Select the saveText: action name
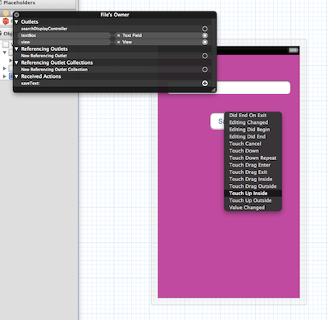Viewport: 328px width, 320px height. [30, 83]
